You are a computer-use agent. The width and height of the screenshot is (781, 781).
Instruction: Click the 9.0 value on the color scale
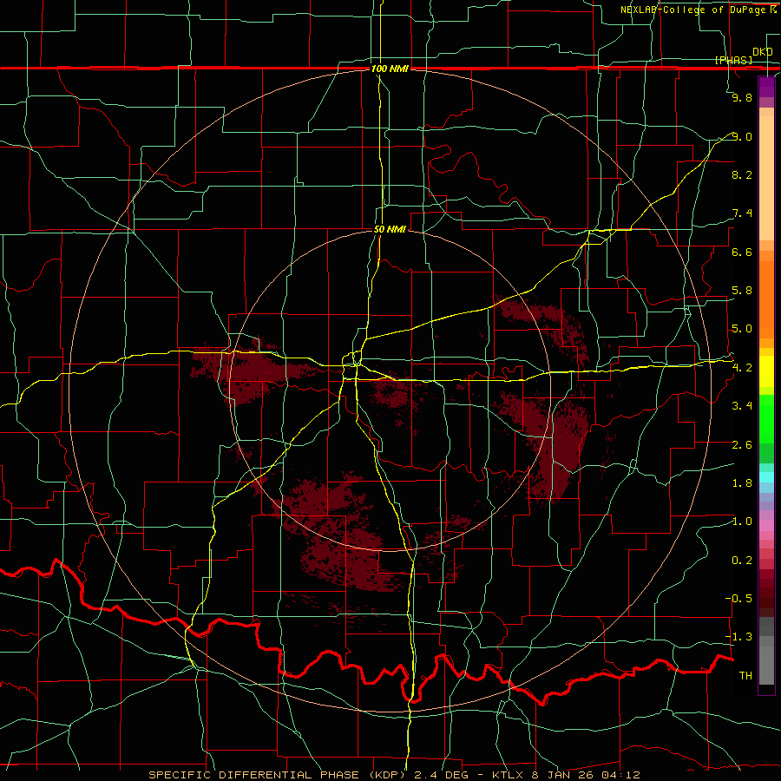[x=742, y=136]
